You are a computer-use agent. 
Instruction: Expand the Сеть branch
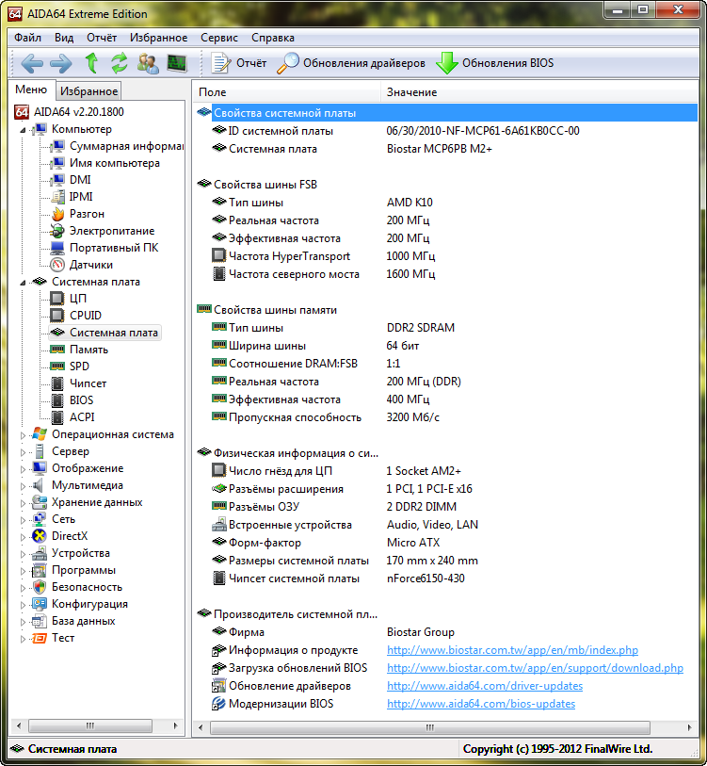(x=23, y=520)
